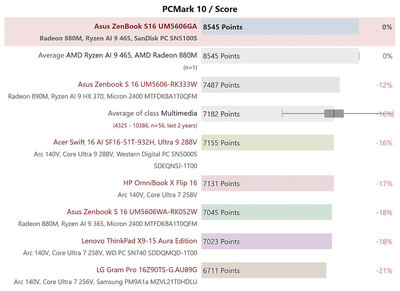Select the 7487 Points gray bar
This screenshot has width=400, height=291.
[x=270, y=85]
